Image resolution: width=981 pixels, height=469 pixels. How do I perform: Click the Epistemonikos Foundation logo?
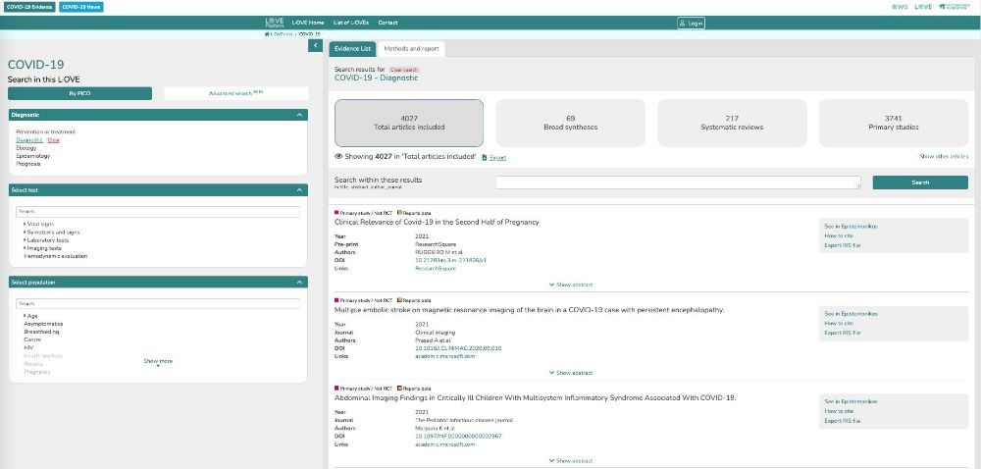pyautogui.click(x=955, y=7)
